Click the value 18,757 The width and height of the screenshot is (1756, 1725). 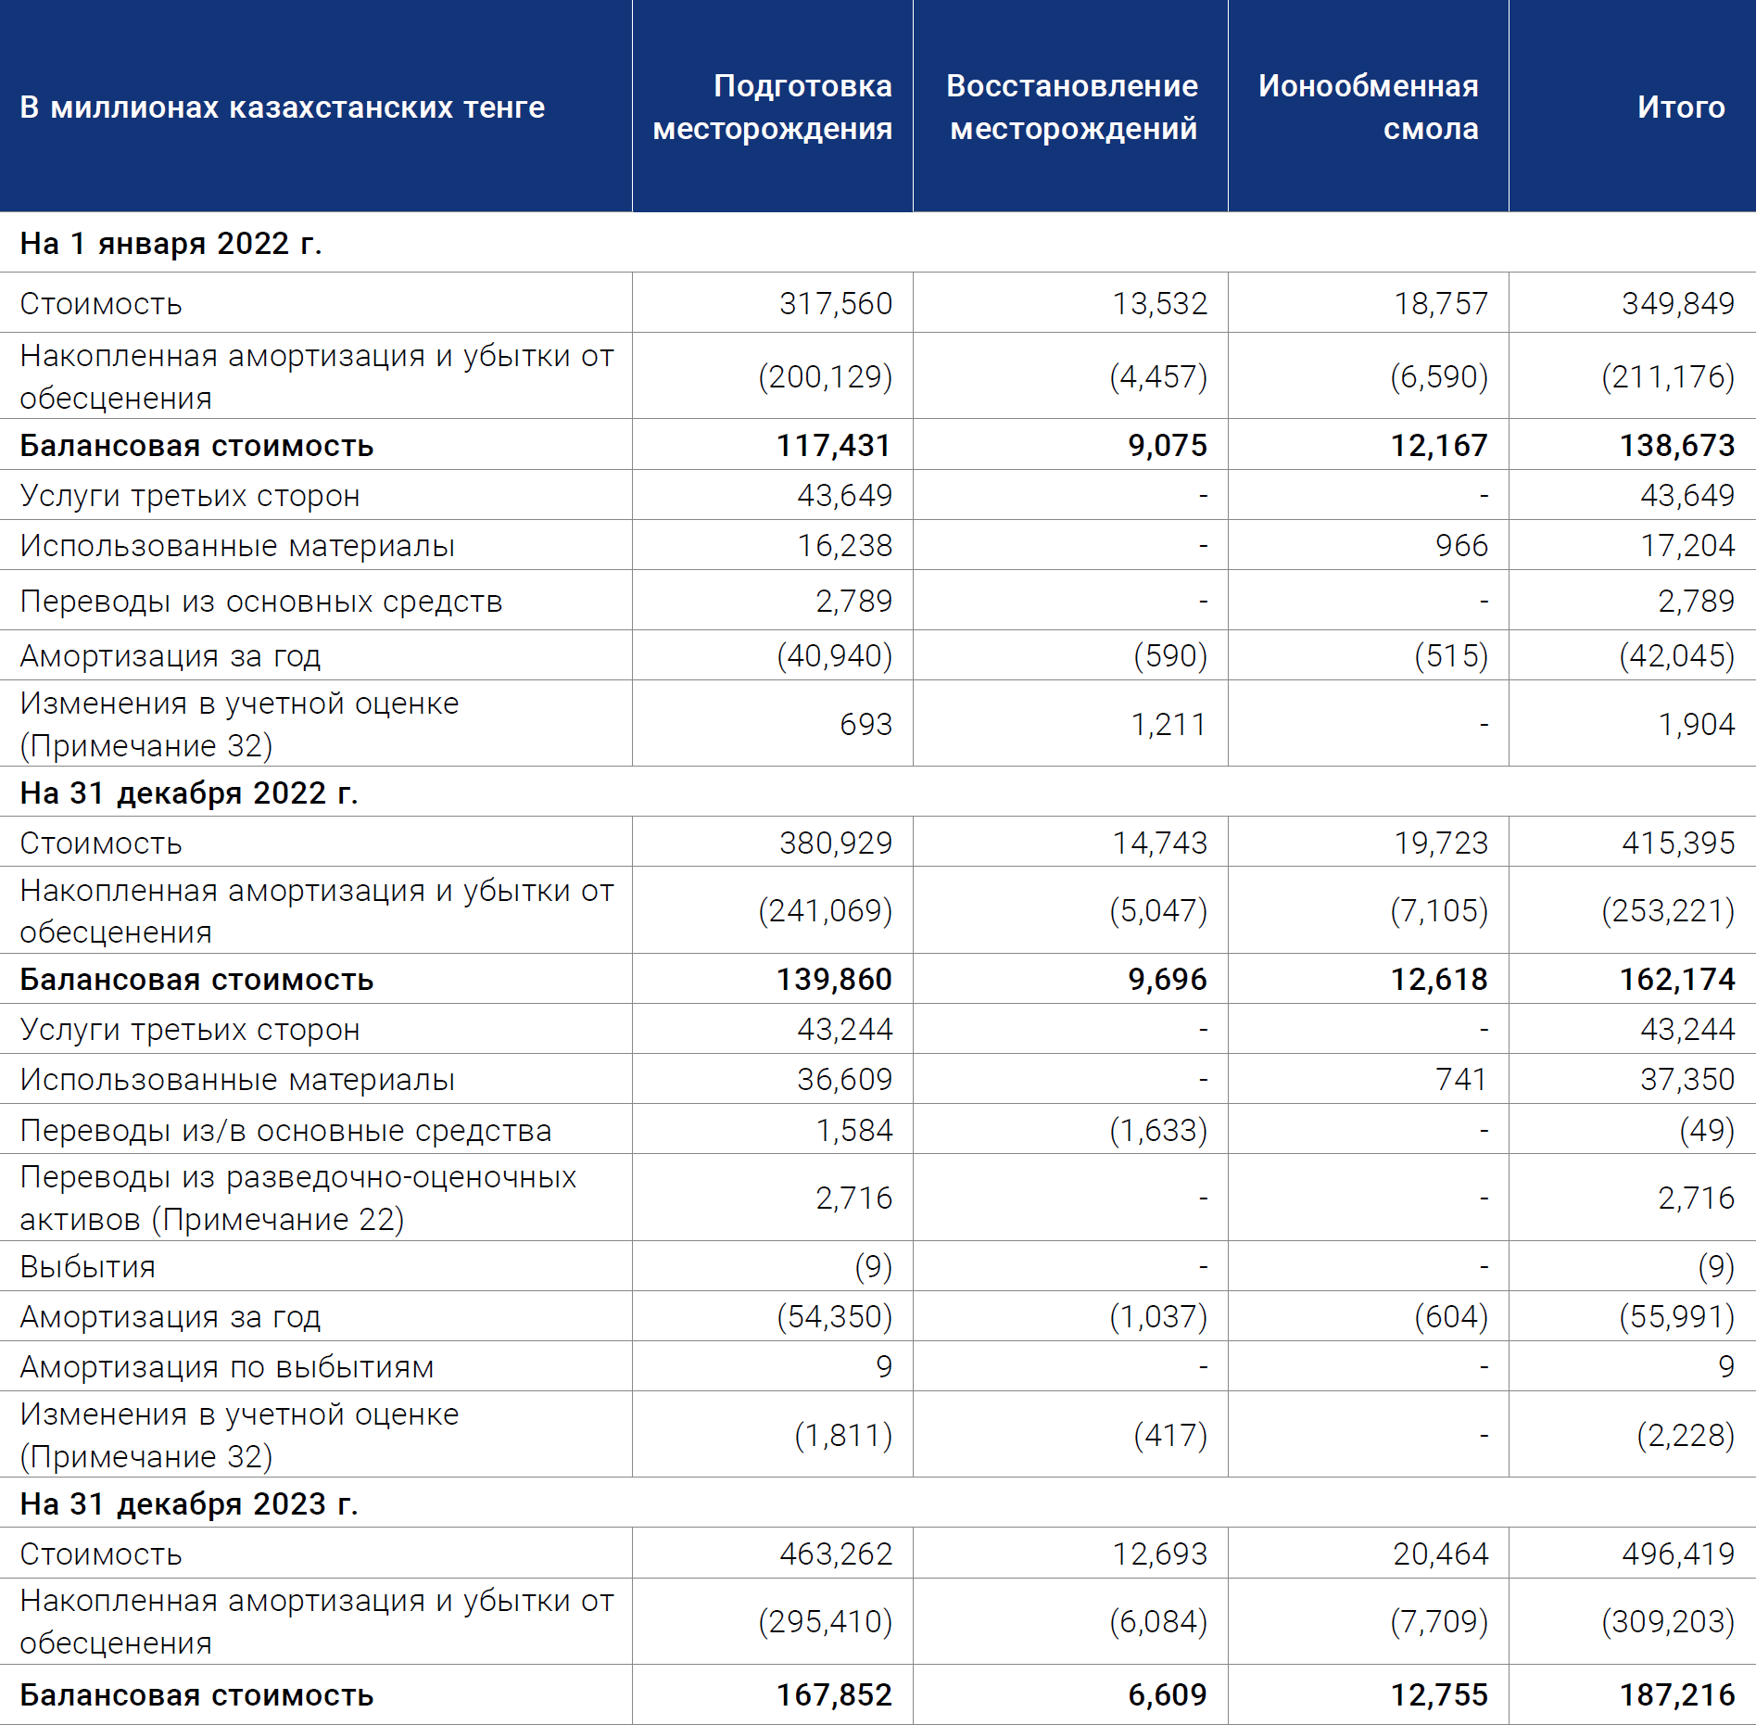pyautogui.click(x=1441, y=304)
